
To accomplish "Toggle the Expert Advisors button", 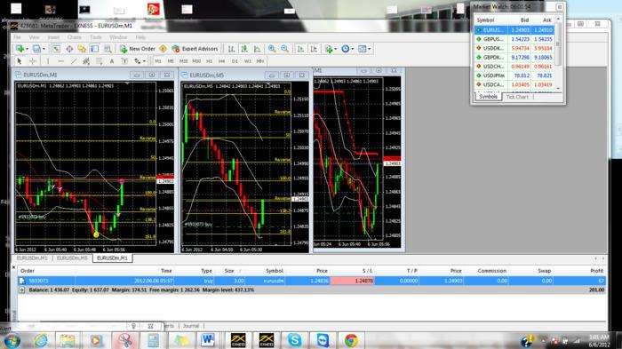I will [x=195, y=49].
